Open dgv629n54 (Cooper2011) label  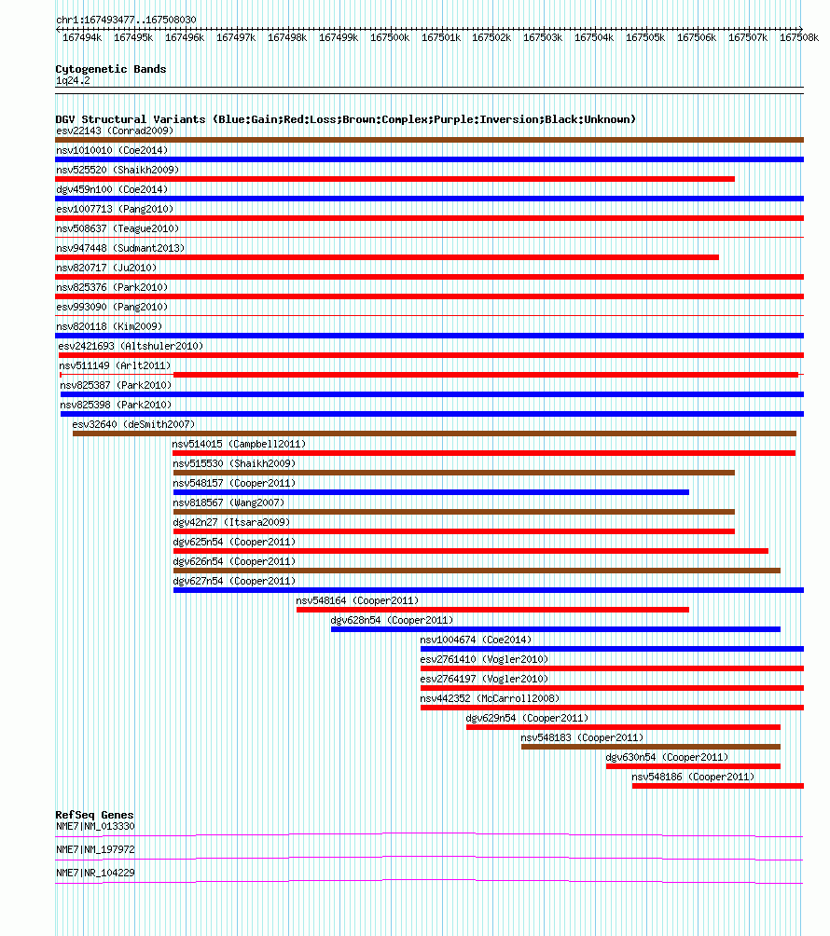coord(527,718)
